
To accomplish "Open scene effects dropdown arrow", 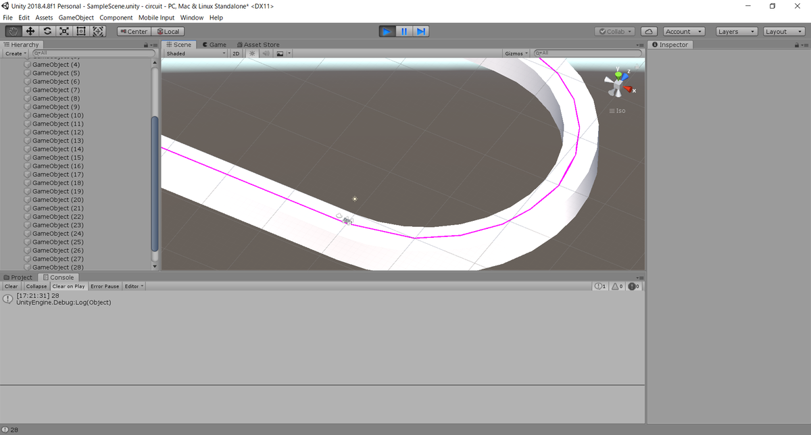I will point(289,53).
